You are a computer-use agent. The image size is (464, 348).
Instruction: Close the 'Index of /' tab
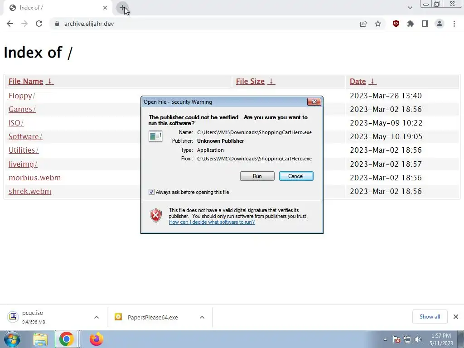105,8
